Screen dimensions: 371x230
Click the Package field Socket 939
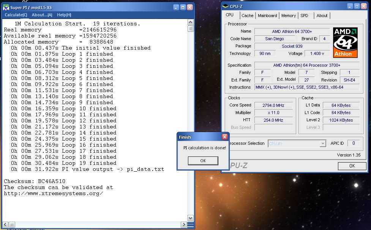point(292,46)
